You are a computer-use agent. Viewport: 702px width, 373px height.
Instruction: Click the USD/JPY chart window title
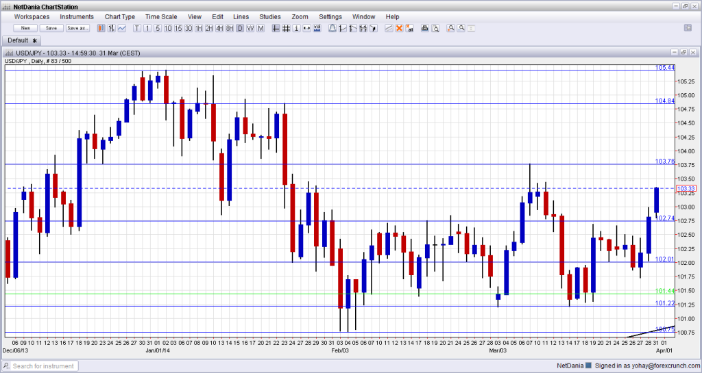point(77,53)
